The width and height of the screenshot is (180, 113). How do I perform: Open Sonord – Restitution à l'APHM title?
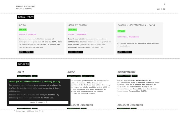[136, 25]
